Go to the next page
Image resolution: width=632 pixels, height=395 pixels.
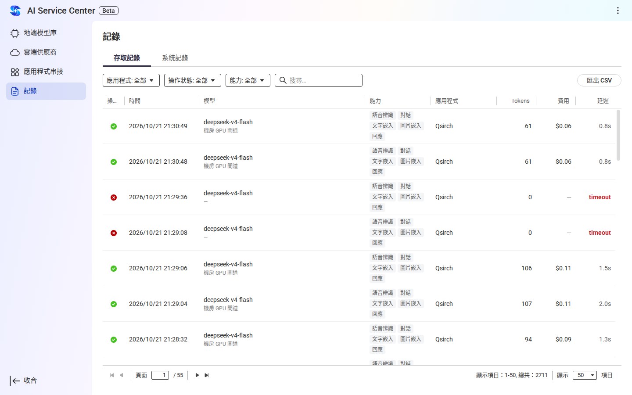[x=197, y=375]
